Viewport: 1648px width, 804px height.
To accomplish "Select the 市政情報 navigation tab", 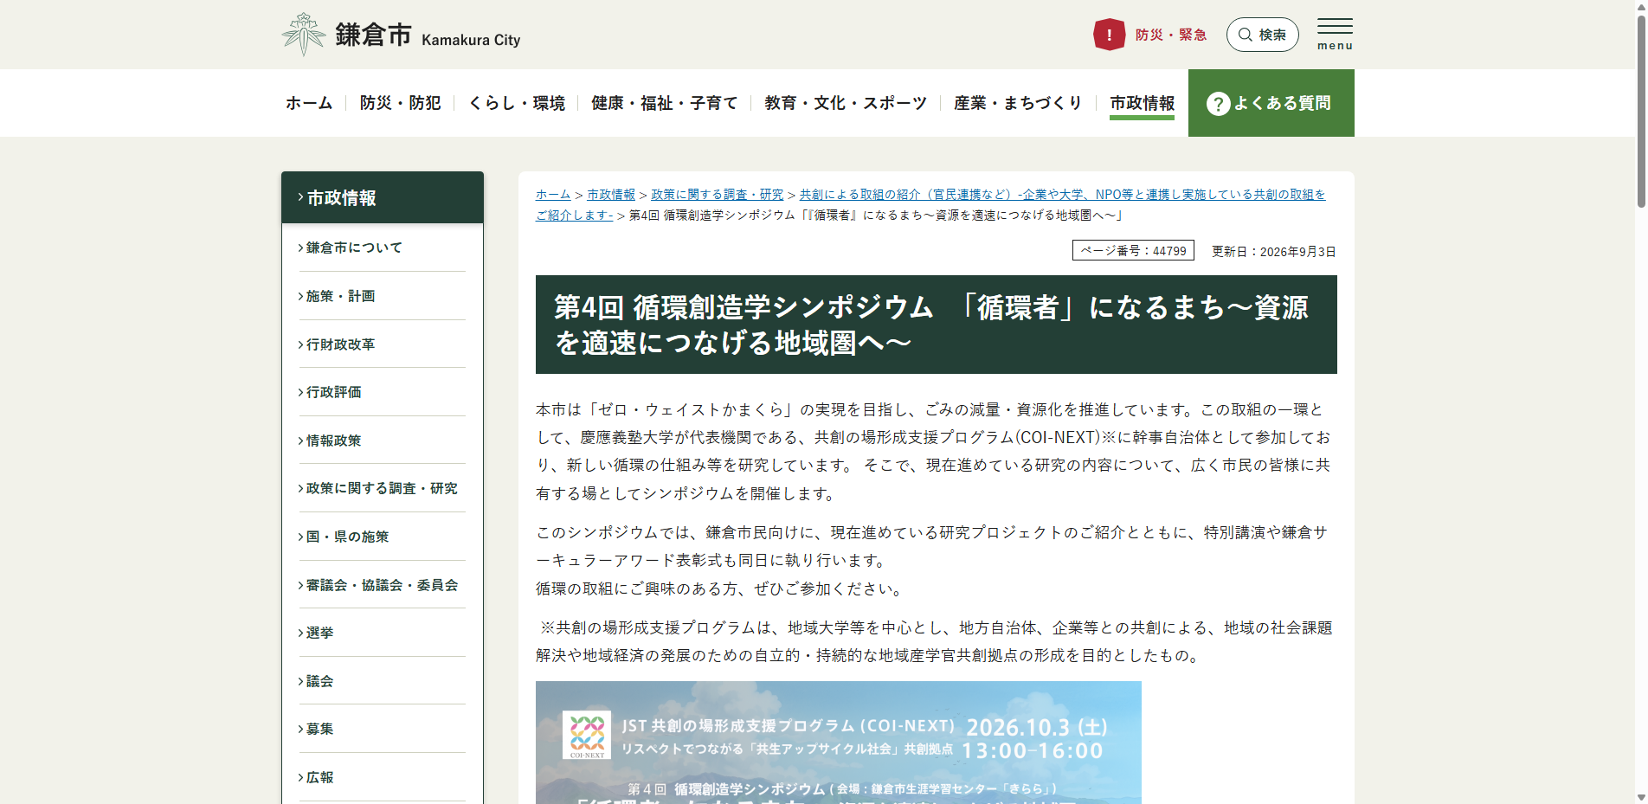I will click(1143, 103).
